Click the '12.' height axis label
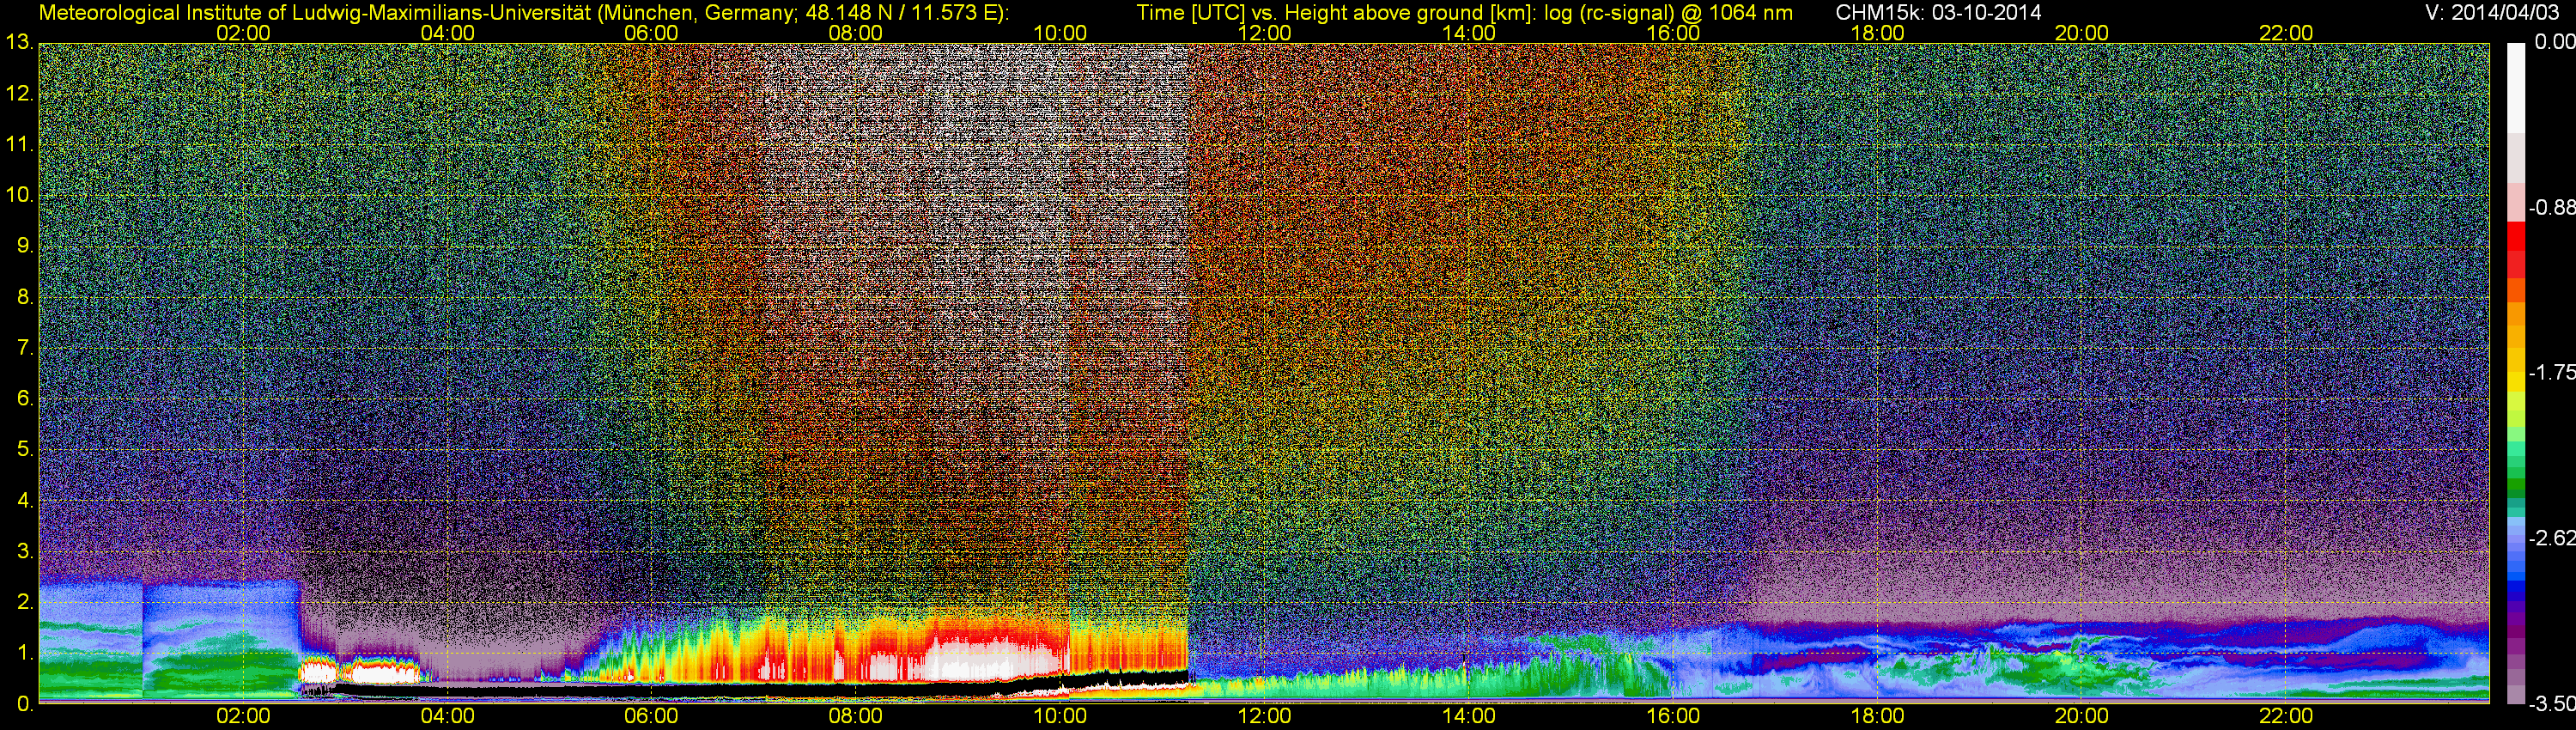 19,94
